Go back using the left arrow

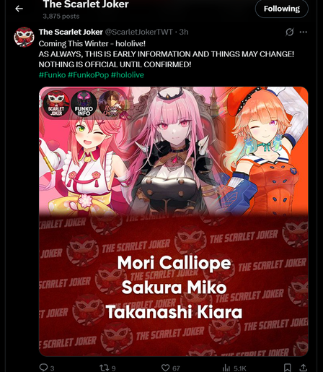pyautogui.click(x=19, y=9)
